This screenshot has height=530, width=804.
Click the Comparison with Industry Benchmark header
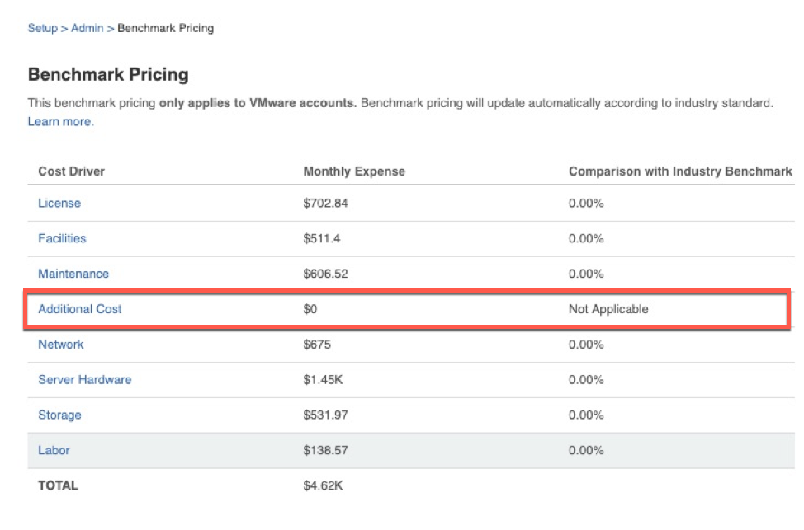point(679,171)
